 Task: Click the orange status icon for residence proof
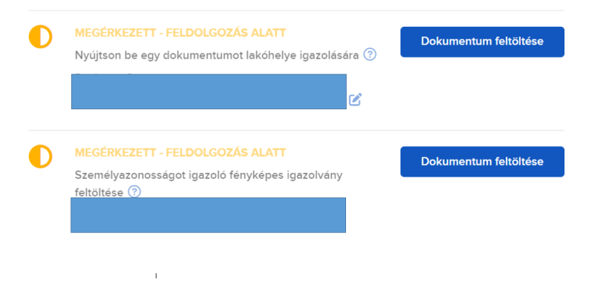[x=41, y=37]
